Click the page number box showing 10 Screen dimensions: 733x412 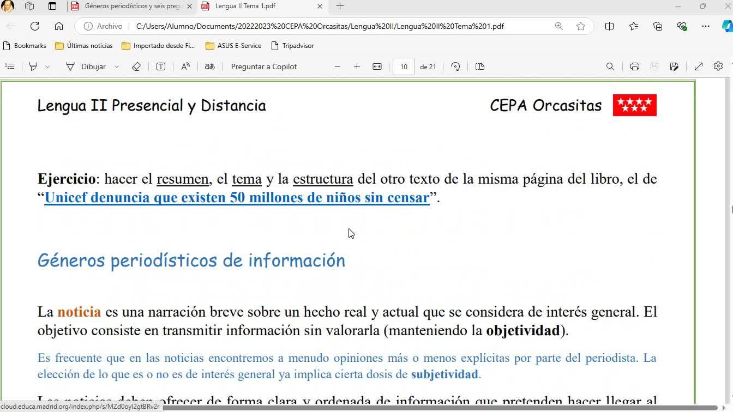404,66
